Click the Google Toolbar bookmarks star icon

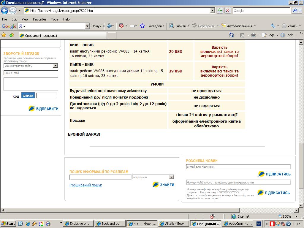click(x=142, y=26)
